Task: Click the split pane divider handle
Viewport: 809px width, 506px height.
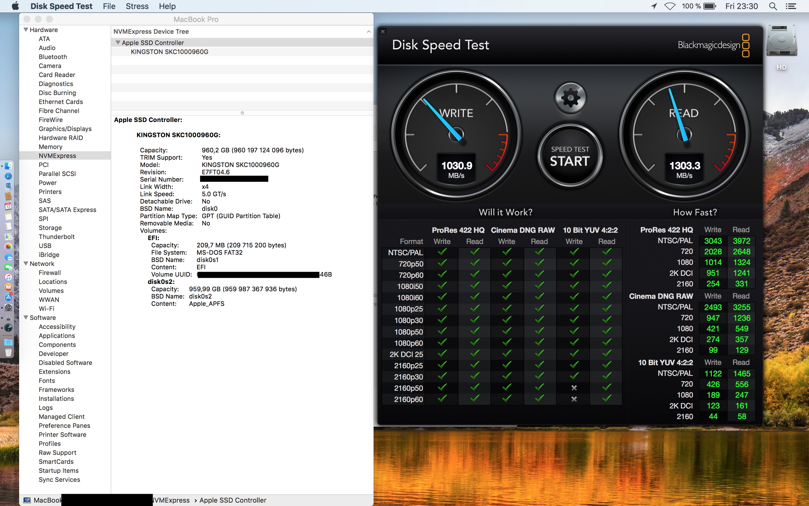Action: point(242,113)
